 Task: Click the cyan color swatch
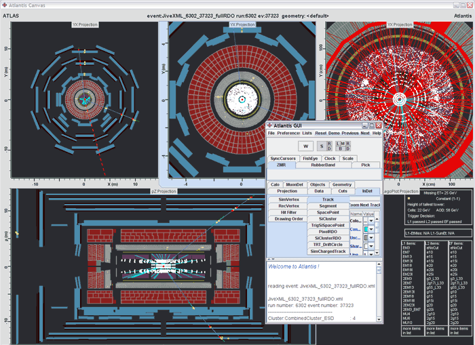[366, 230]
